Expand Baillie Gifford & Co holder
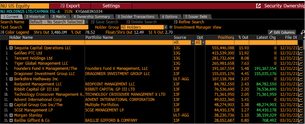The height and width of the screenshot is (124, 305). [11, 120]
